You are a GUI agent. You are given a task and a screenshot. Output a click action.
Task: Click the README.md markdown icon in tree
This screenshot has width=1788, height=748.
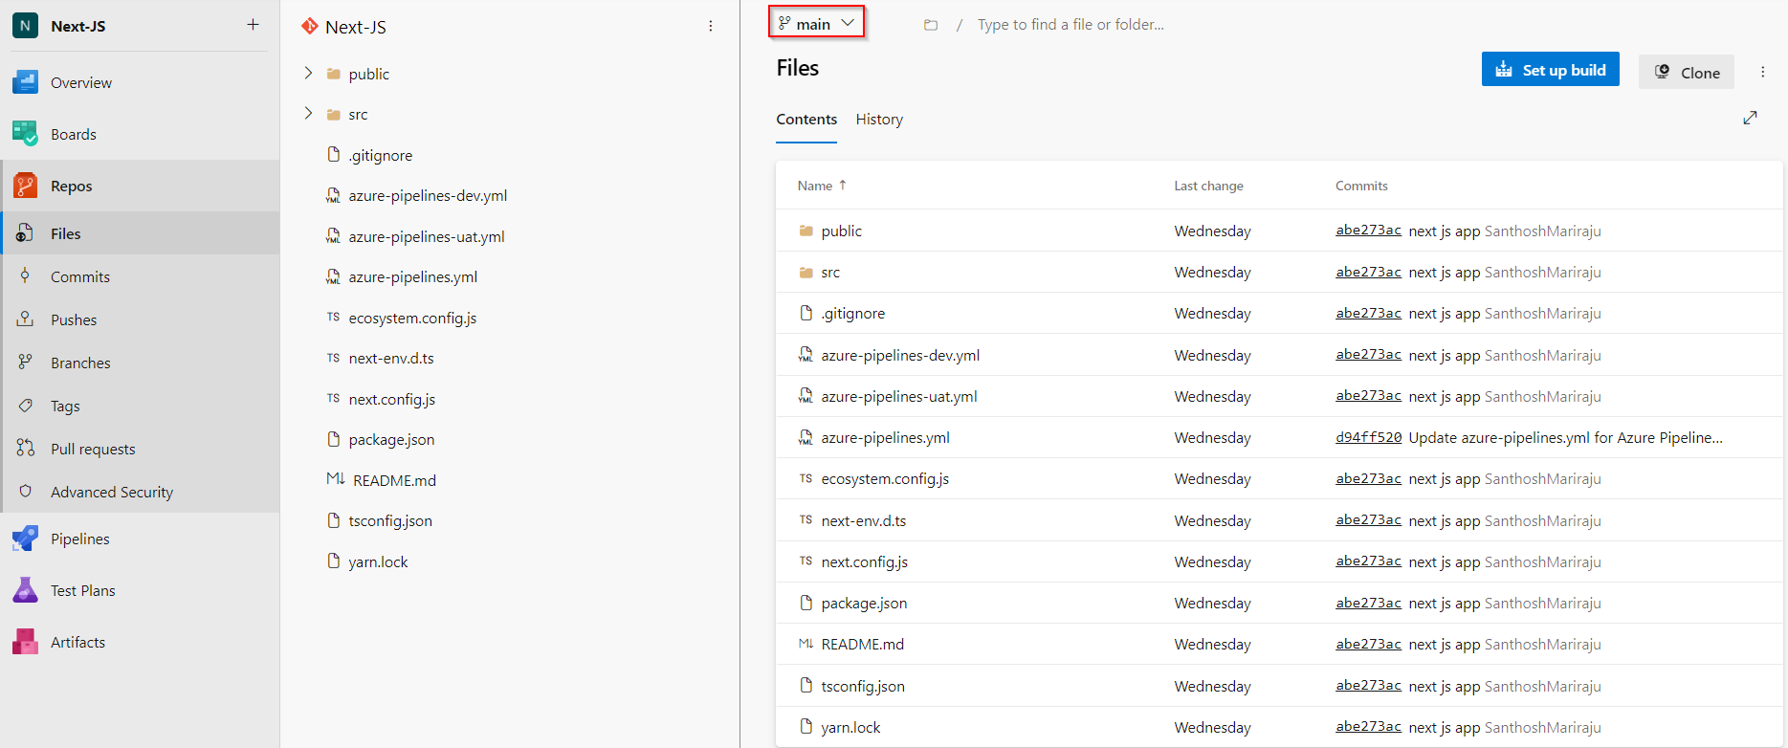click(x=335, y=479)
